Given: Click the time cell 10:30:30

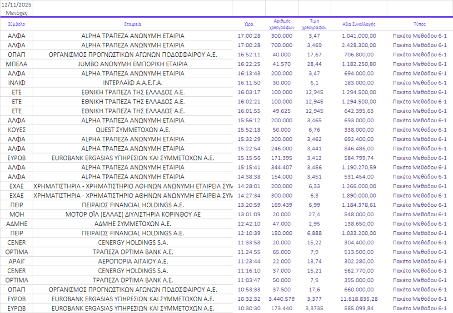Looking at the screenshot, I should coord(249,308).
